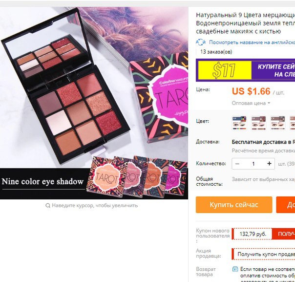The image size is (295, 282).
Task: Click the main eyeshadow palette product image
Action: pyautogui.click(x=94, y=103)
